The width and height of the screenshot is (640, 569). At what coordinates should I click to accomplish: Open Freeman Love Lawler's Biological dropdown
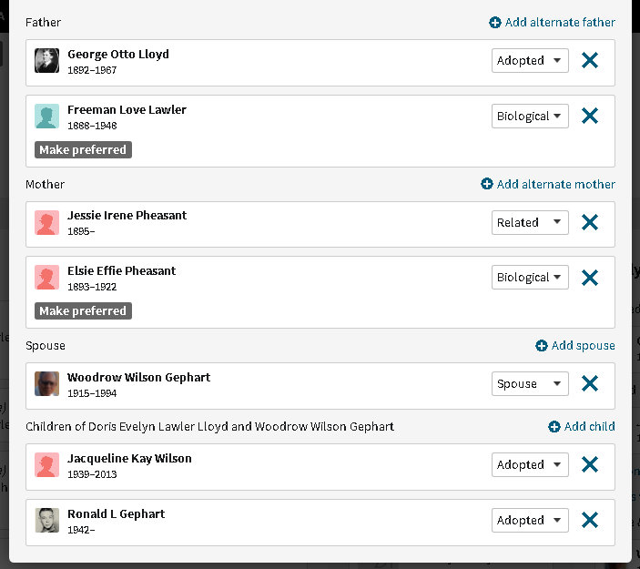tap(530, 117)
